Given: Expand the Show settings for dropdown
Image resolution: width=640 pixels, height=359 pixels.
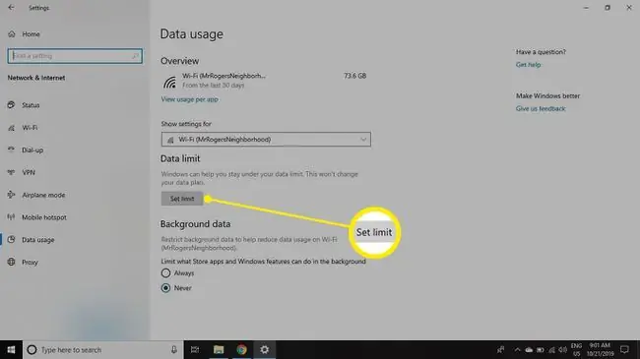Looking at the screenshot, I should point(266,139).
